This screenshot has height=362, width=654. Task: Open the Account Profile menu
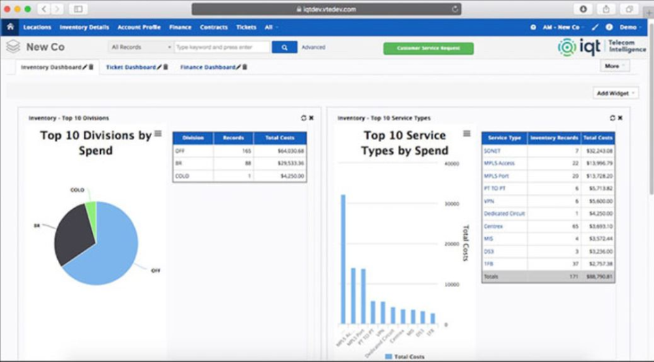coord(139,27)
